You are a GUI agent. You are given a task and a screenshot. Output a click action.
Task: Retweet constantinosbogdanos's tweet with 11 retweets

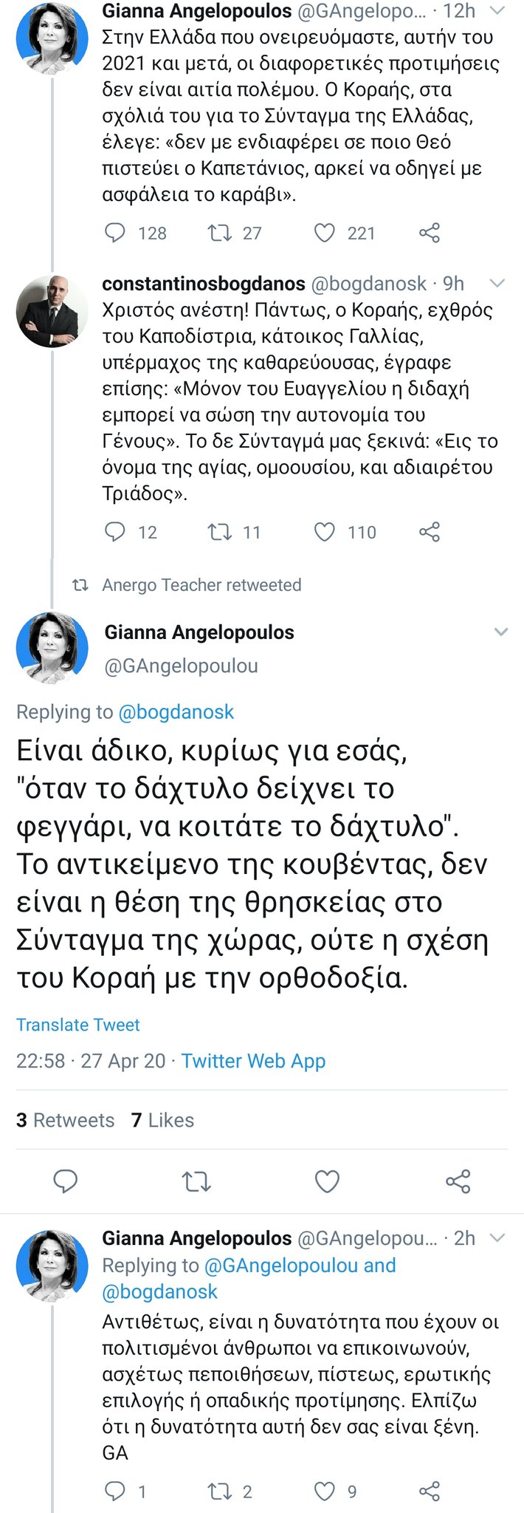click(219, 532)
